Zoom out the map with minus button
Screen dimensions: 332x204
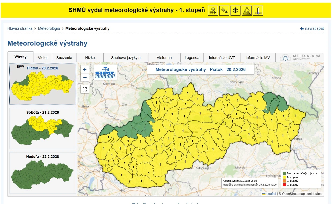click(x=85, y=78)
